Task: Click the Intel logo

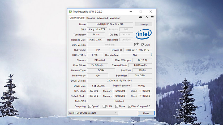Action: coord(144,34)
